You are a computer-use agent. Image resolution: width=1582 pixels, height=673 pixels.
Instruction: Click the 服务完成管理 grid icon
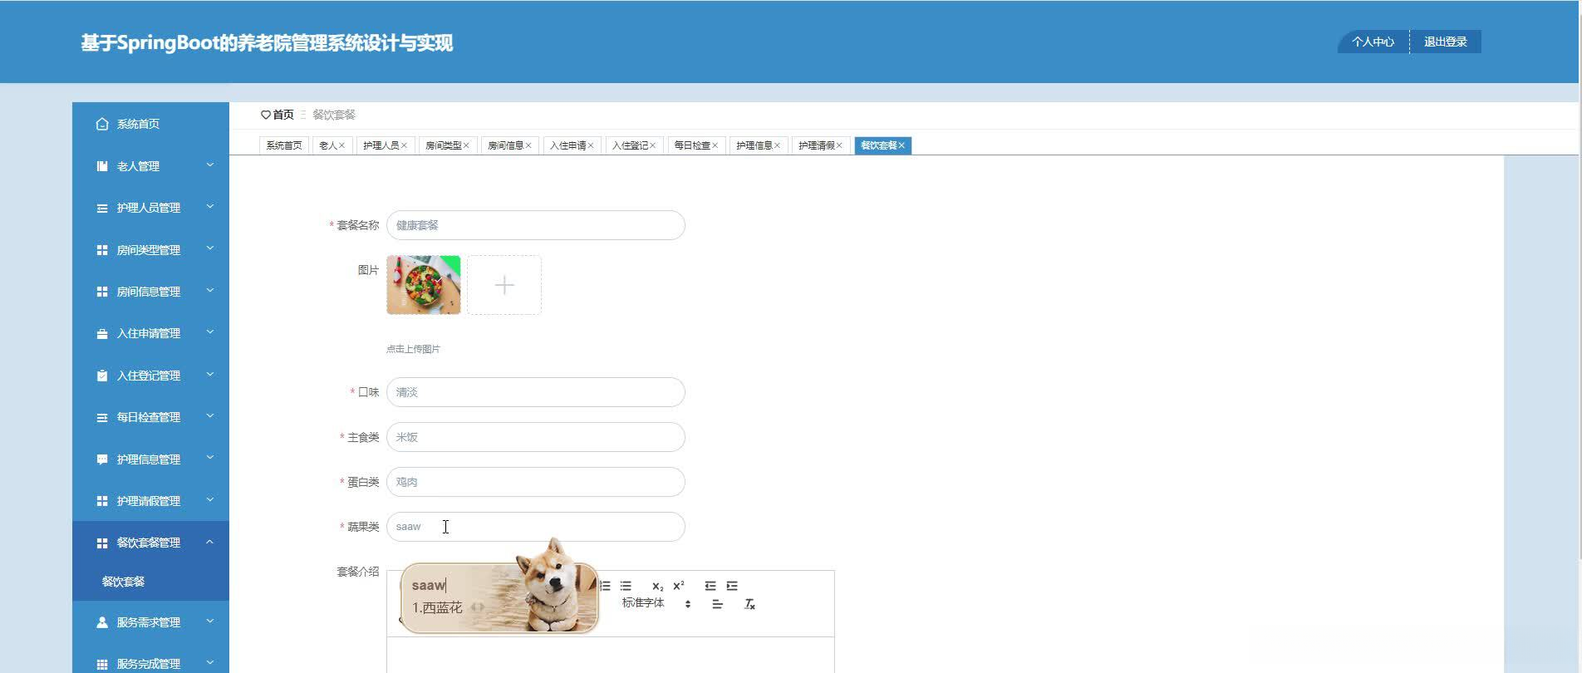click(102, 664)
